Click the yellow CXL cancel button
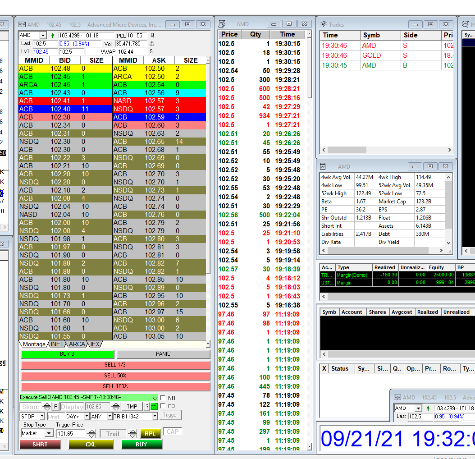This screenshot has height=459, width=475. click(x=91, y=445)
